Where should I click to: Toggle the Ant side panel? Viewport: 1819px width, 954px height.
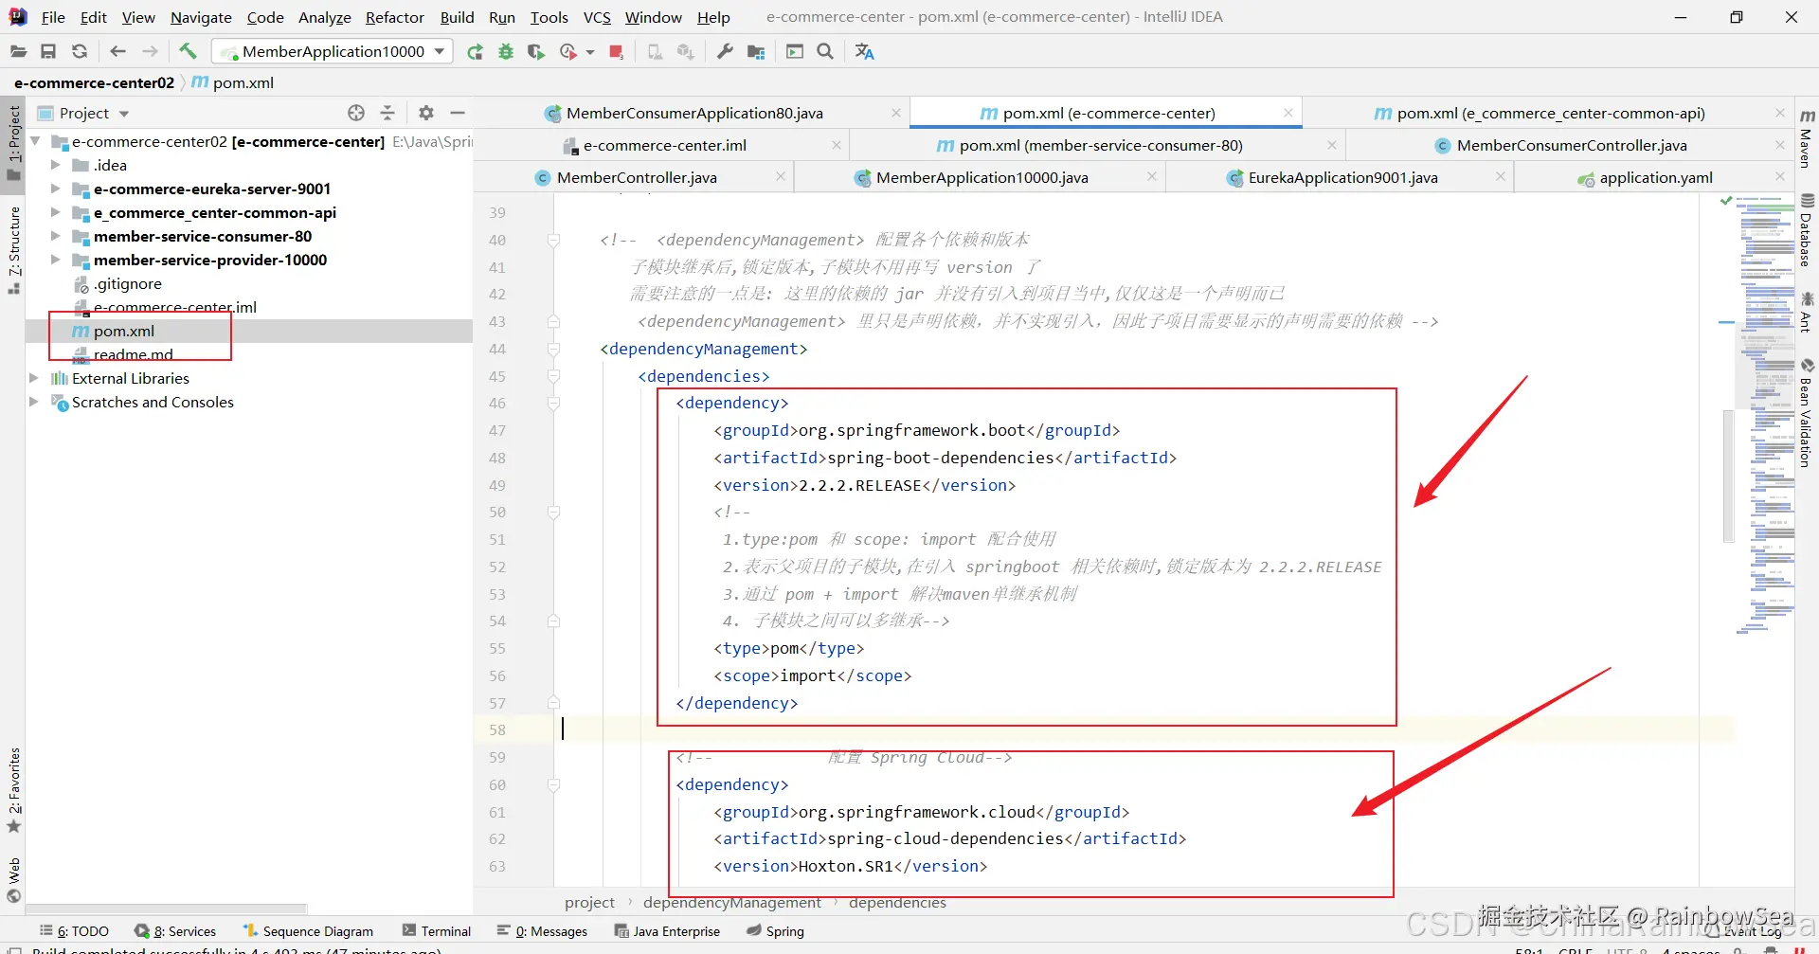[1807, 313]
